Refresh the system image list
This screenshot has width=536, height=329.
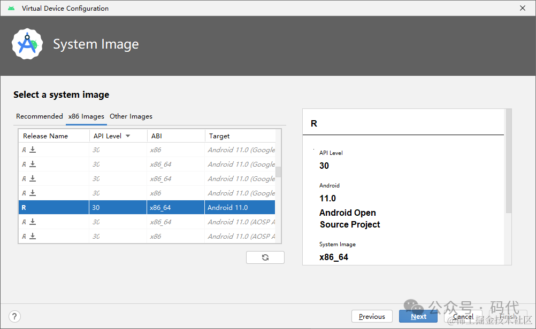tap(265, 257)
